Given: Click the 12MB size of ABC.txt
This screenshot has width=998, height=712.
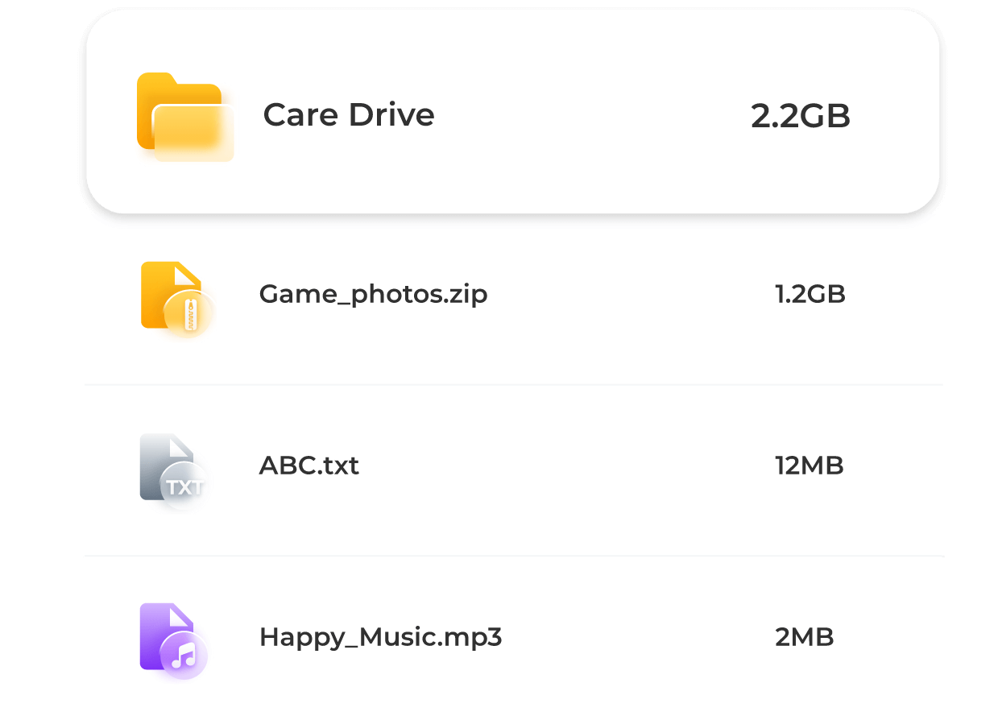Looking at the screenshot, I should [x=810, y=466].
